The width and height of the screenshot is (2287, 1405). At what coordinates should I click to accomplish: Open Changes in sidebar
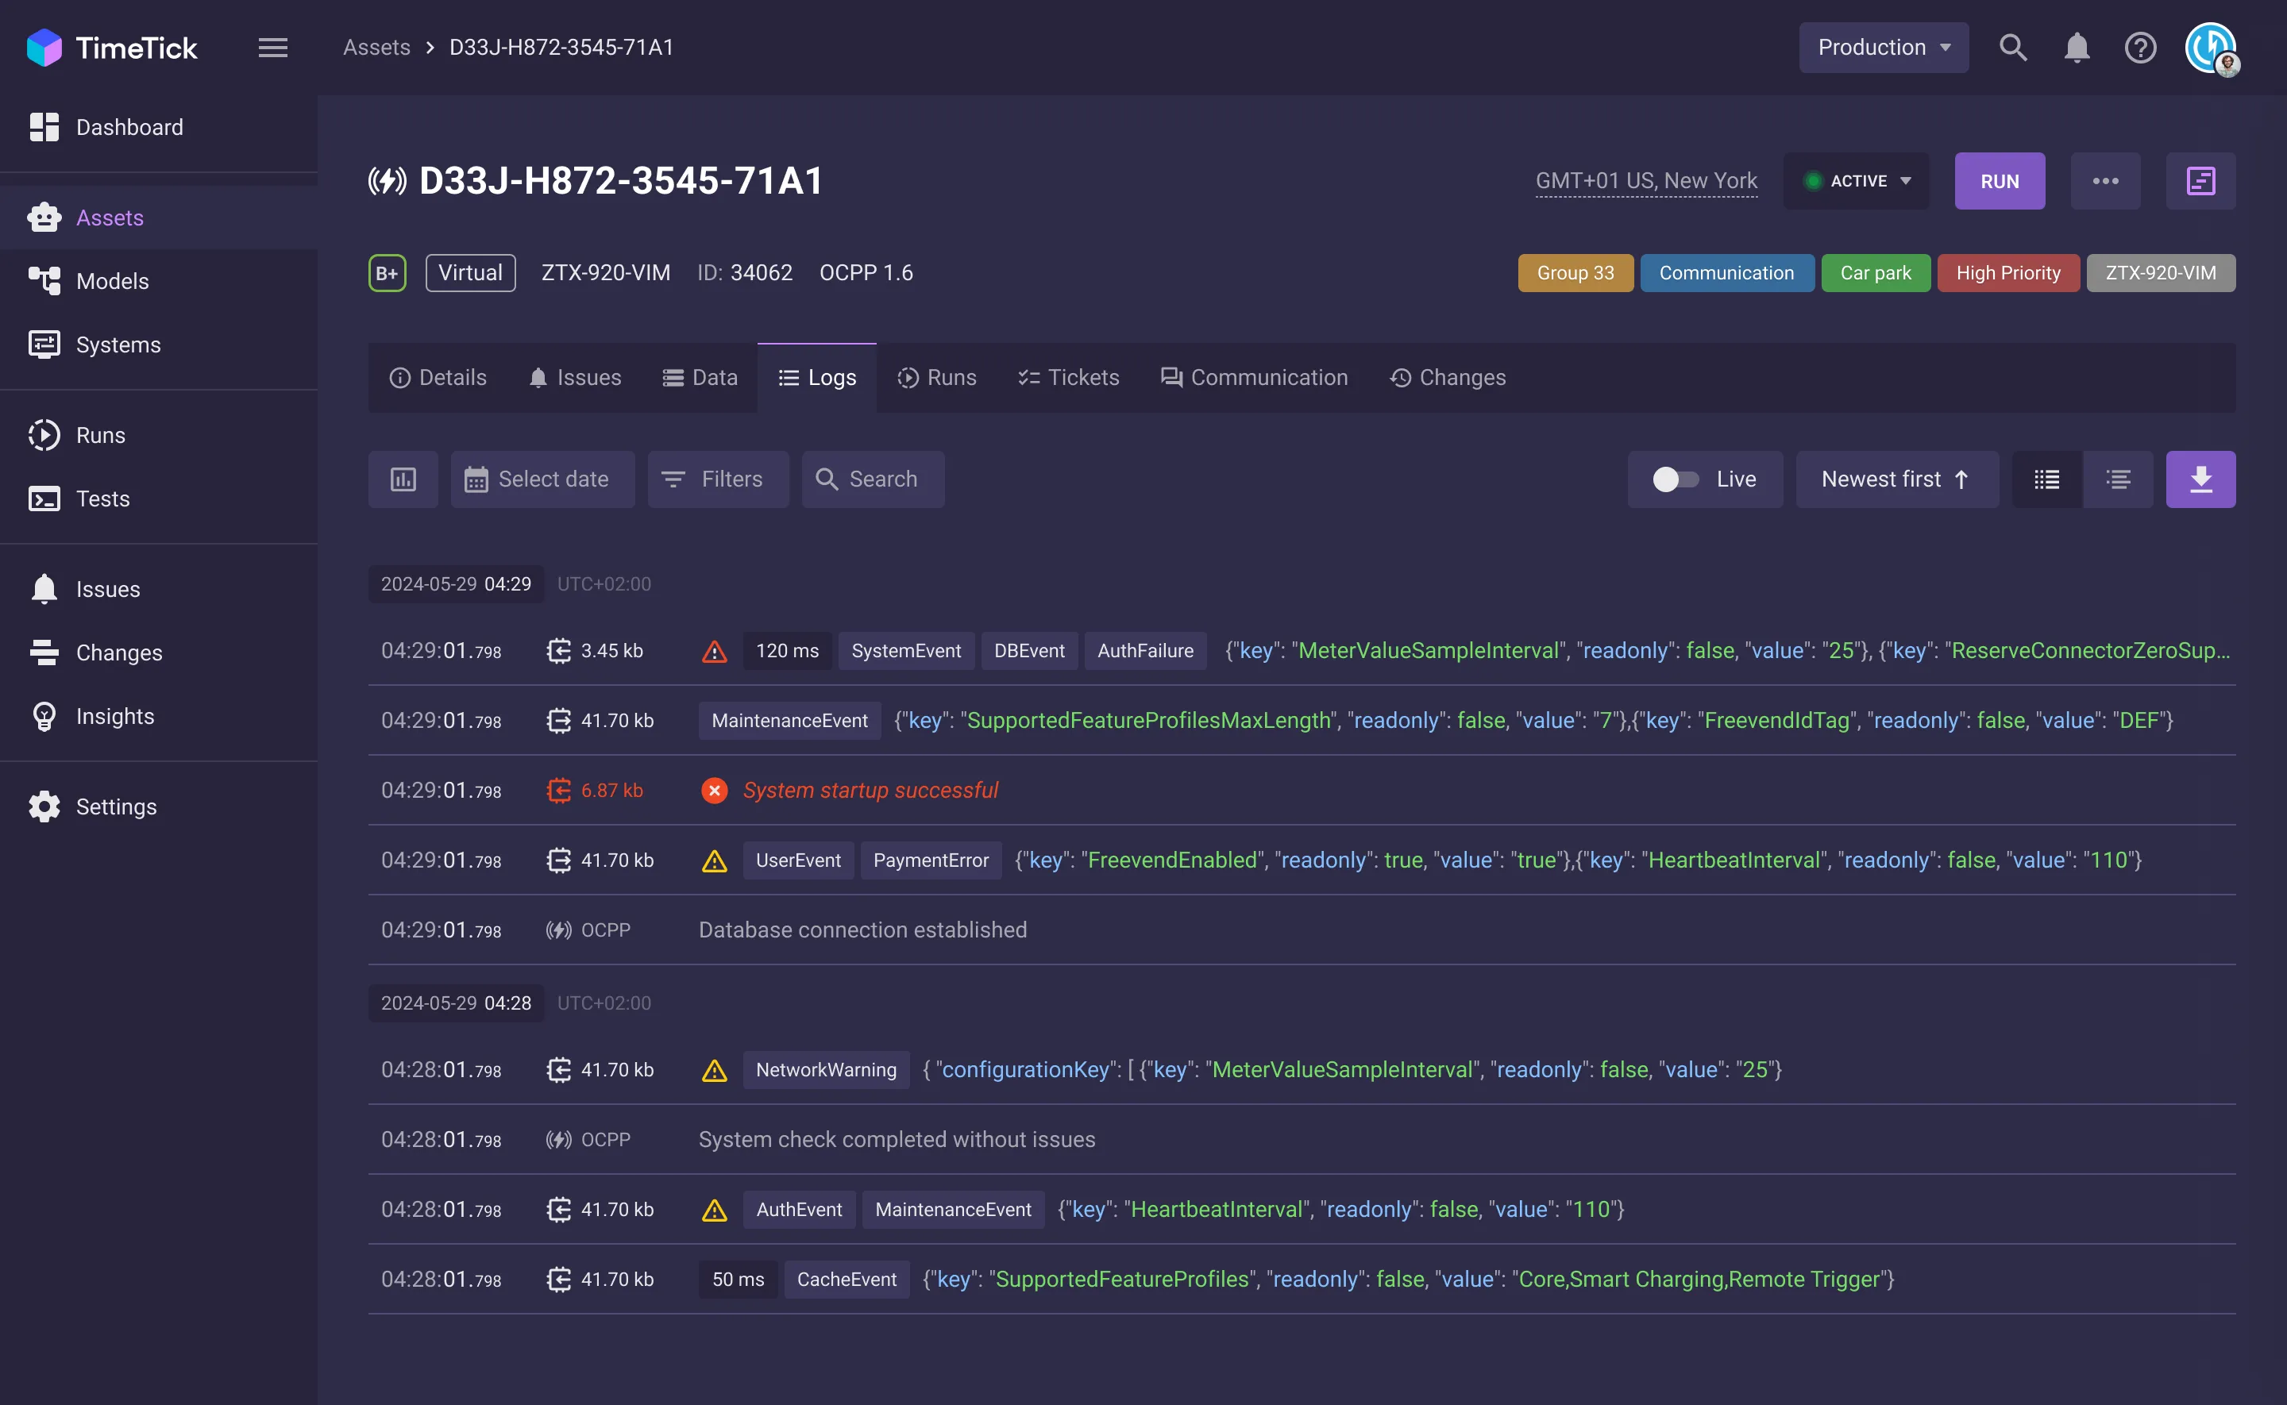[x=159, y=652]
